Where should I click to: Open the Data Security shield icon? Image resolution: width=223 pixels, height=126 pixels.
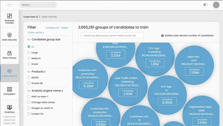(x=9, y=35)
